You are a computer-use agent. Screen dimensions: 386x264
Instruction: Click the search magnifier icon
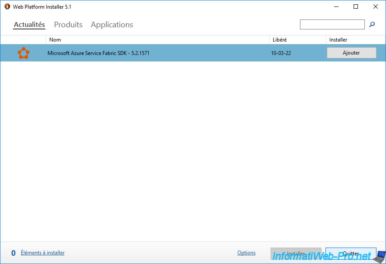click(x=372, y=24)
